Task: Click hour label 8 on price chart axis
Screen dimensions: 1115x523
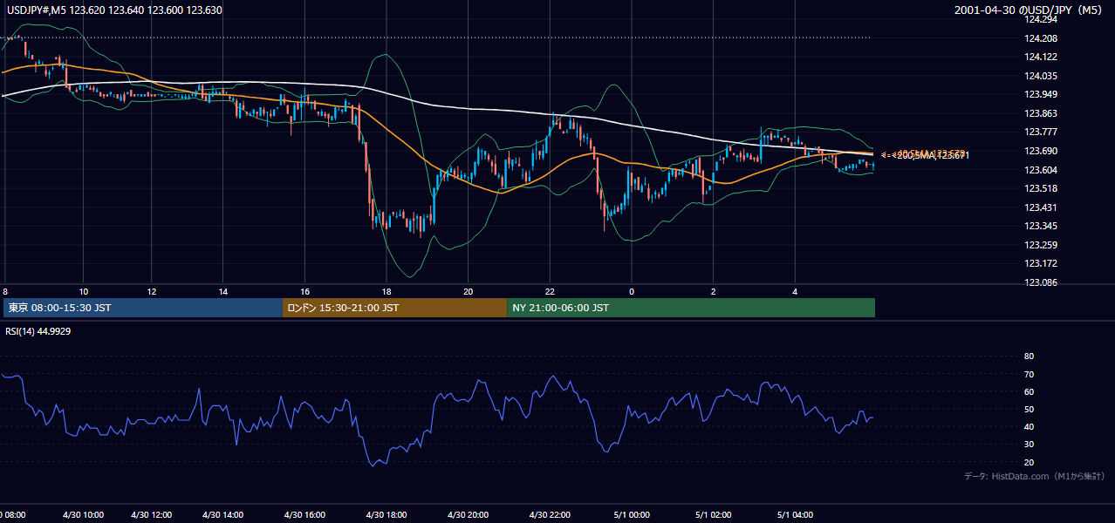Action: pyautogui.click(x=5, y=291)
